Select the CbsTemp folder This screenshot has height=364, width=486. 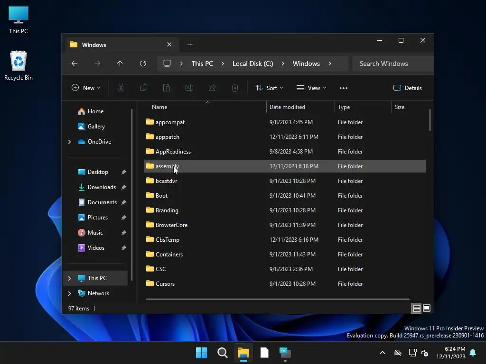(285, 240)
